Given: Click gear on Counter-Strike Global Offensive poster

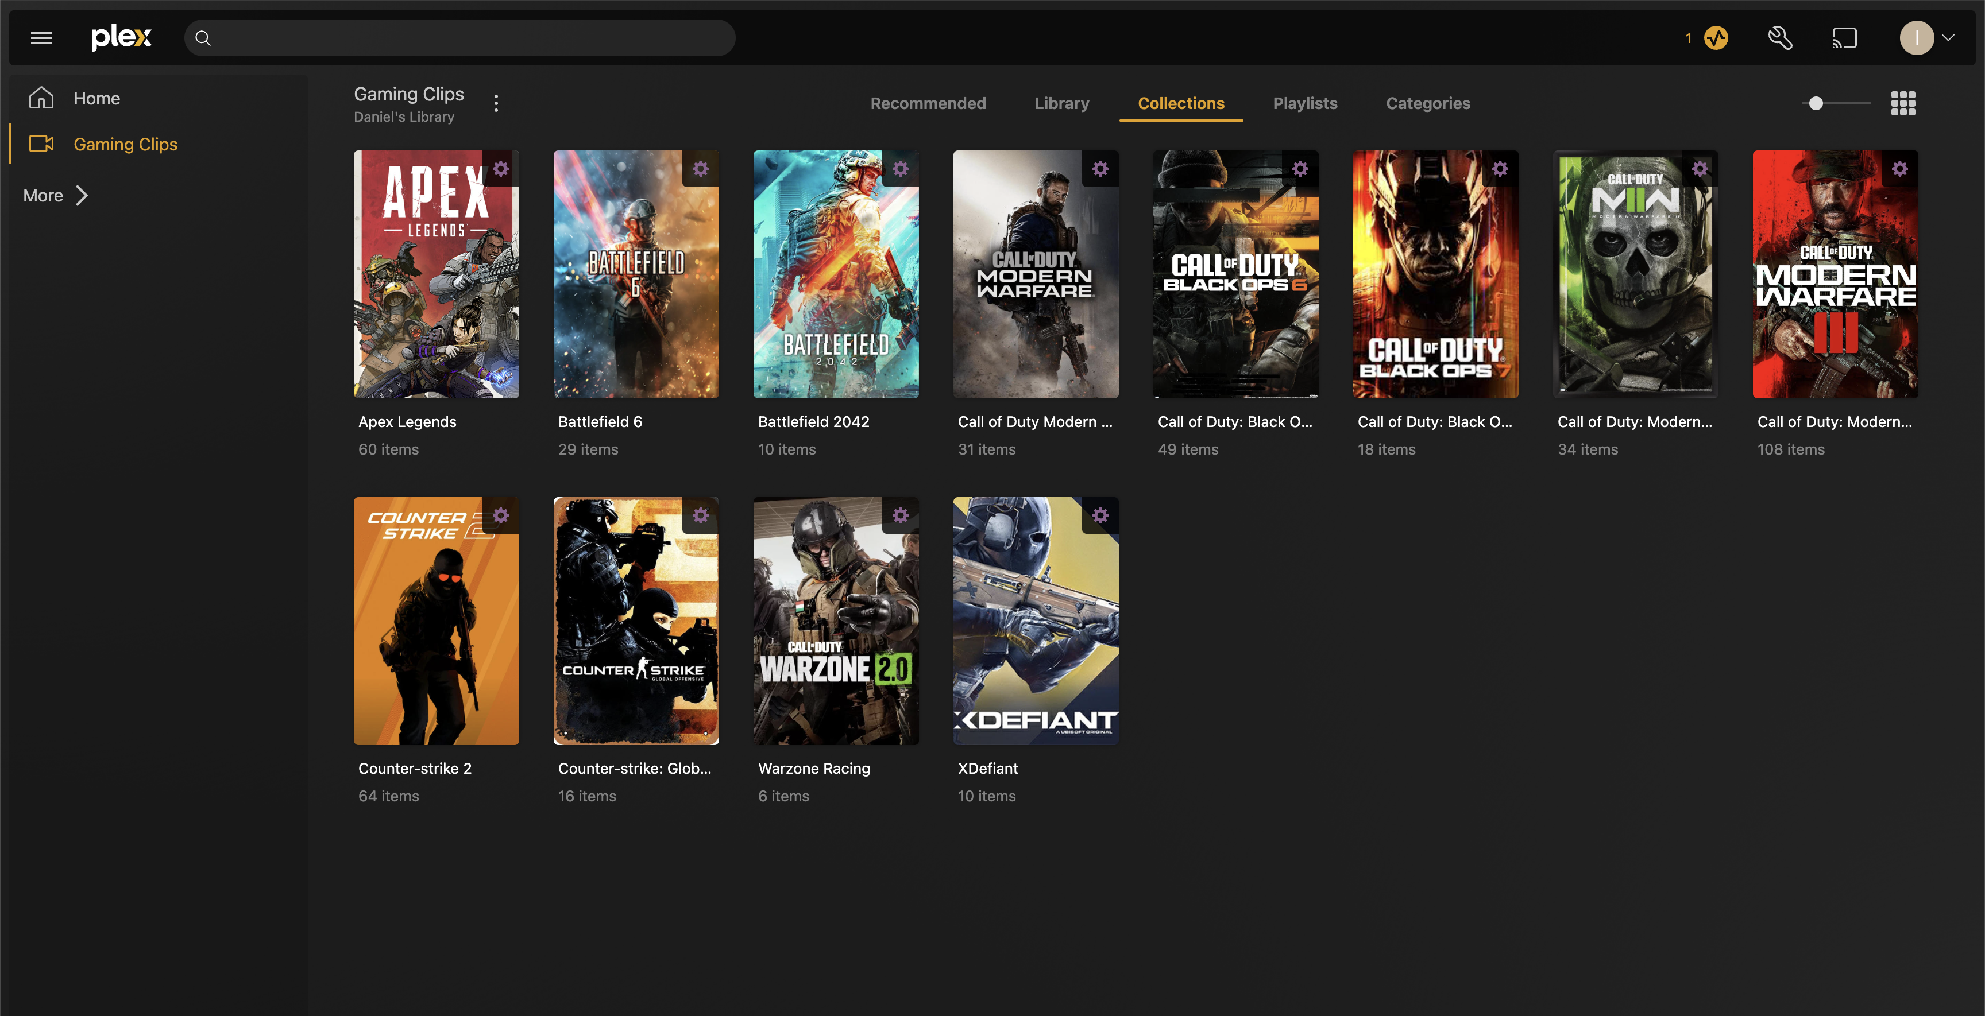Looking at the screenshot, I should [x=701, y=515].
